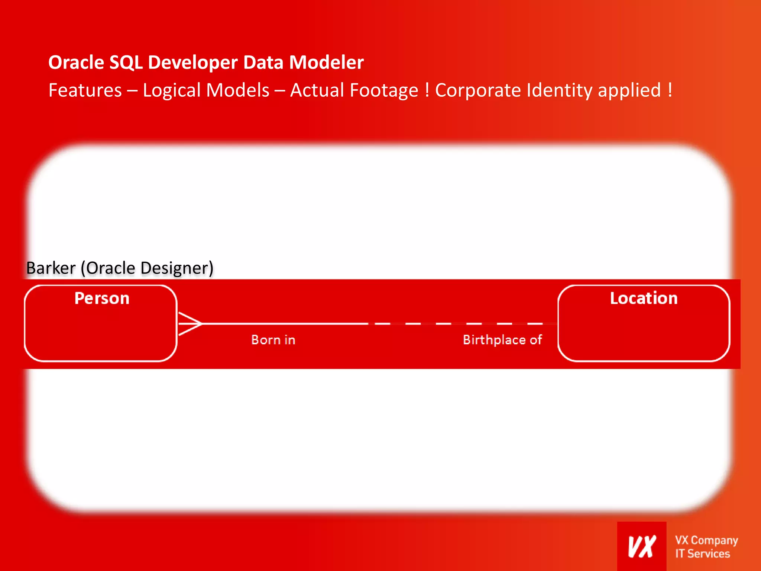
Task: Click the crow's foot connector at Person
Action: [190, 324]
